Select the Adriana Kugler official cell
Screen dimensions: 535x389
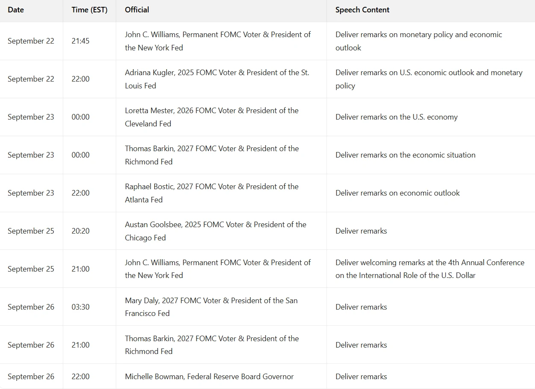point(217,79)
